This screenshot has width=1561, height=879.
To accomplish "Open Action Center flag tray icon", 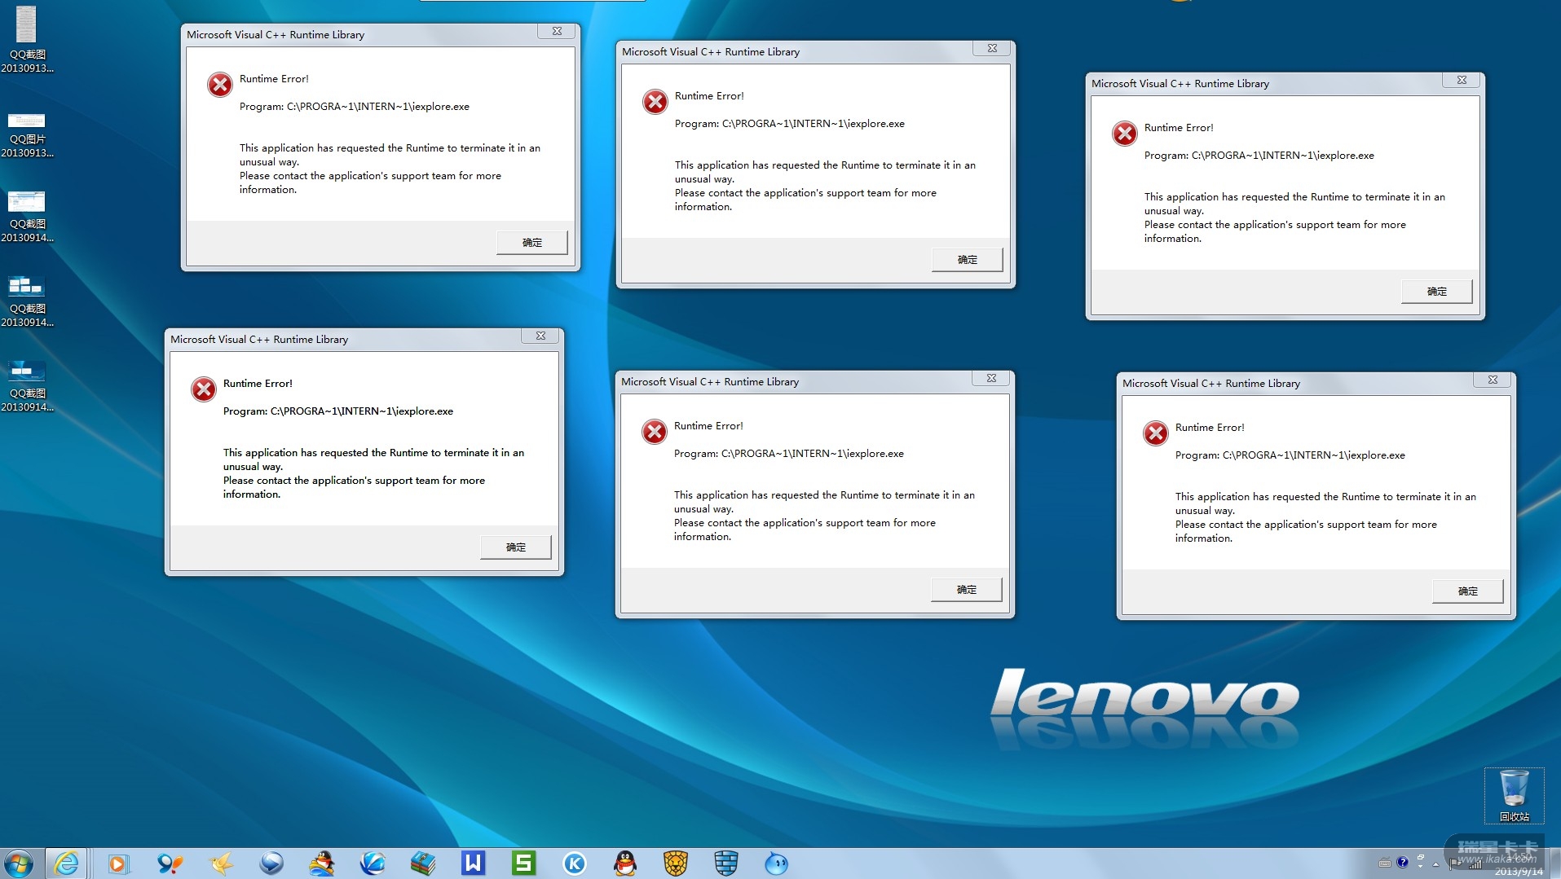I will click(x=1454, y=864).
